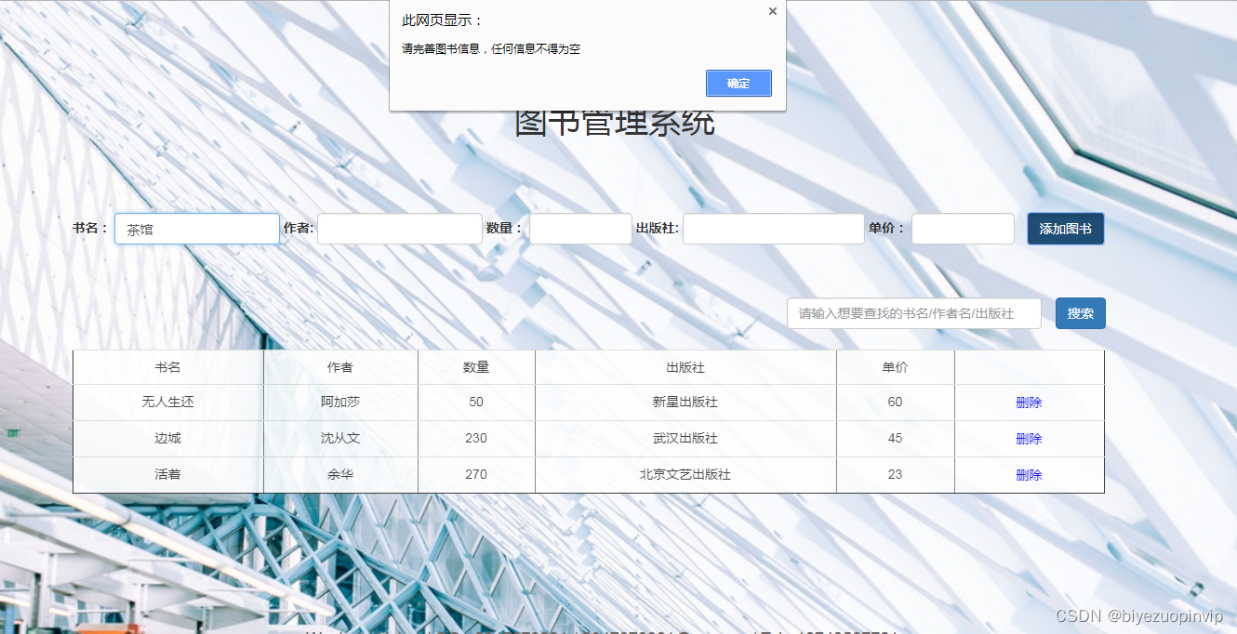Click the book title cell 活着
The height and width of the screenshot is (634, 1237).
[x=168, y=475]
